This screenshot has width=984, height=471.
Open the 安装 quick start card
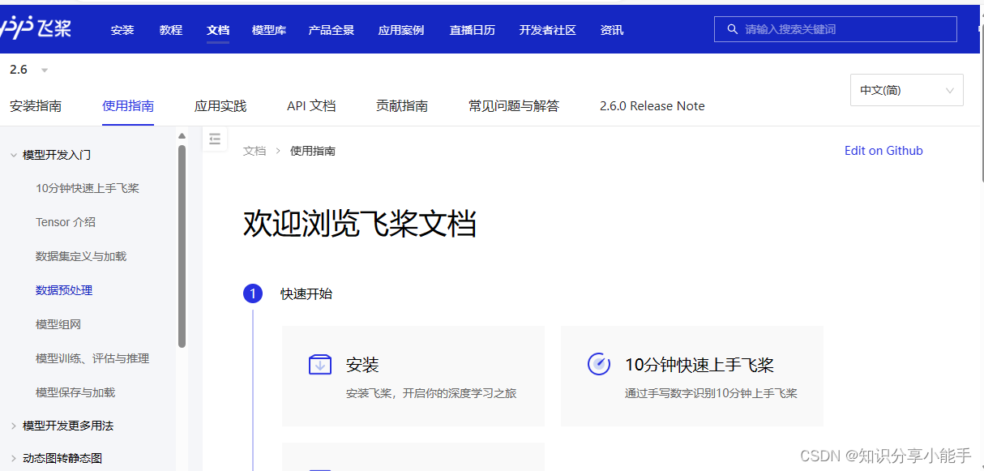click(413, 376)
